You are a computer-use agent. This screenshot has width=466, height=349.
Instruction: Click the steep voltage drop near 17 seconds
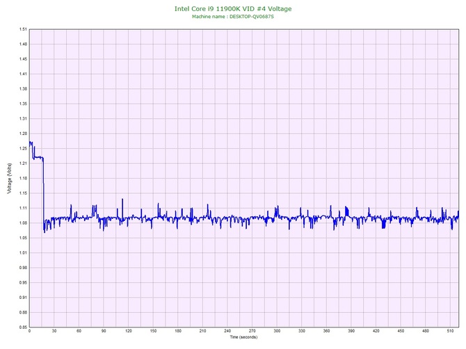click(x=44, y=193)
